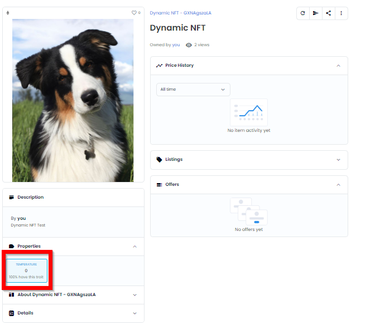The width and height of the screenshot is (380, 325).
Task: Click the Temperature property card
Action: tap(26, 270)
